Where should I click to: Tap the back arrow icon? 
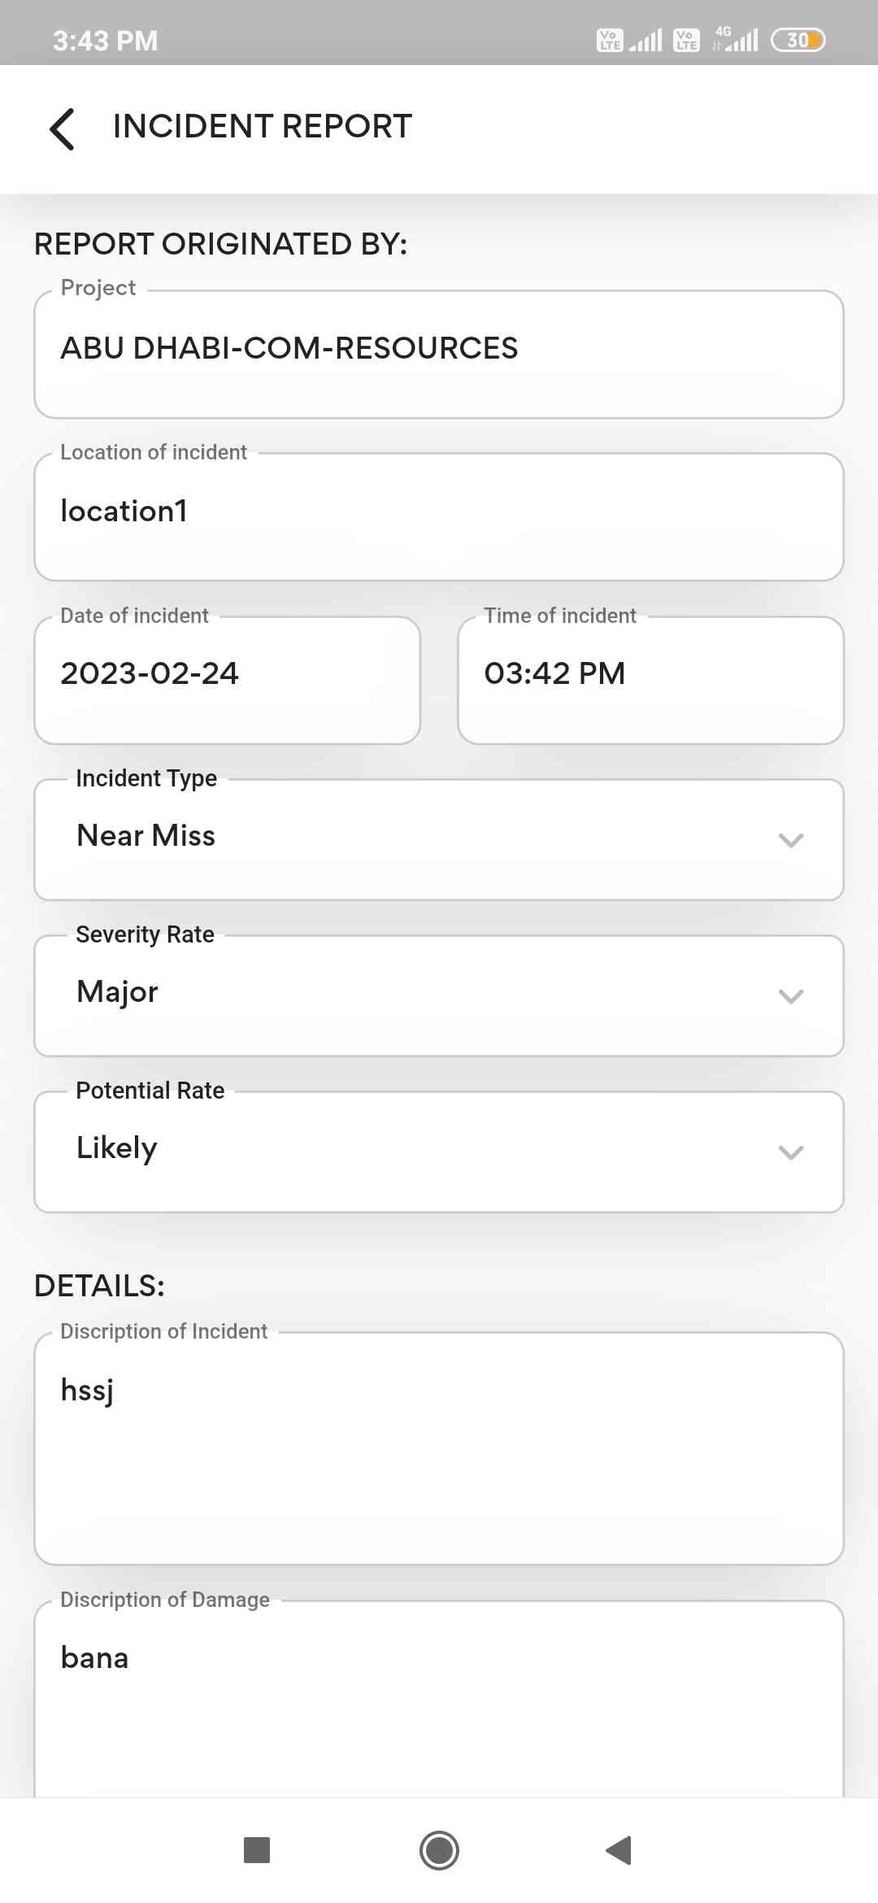[63, 128]
